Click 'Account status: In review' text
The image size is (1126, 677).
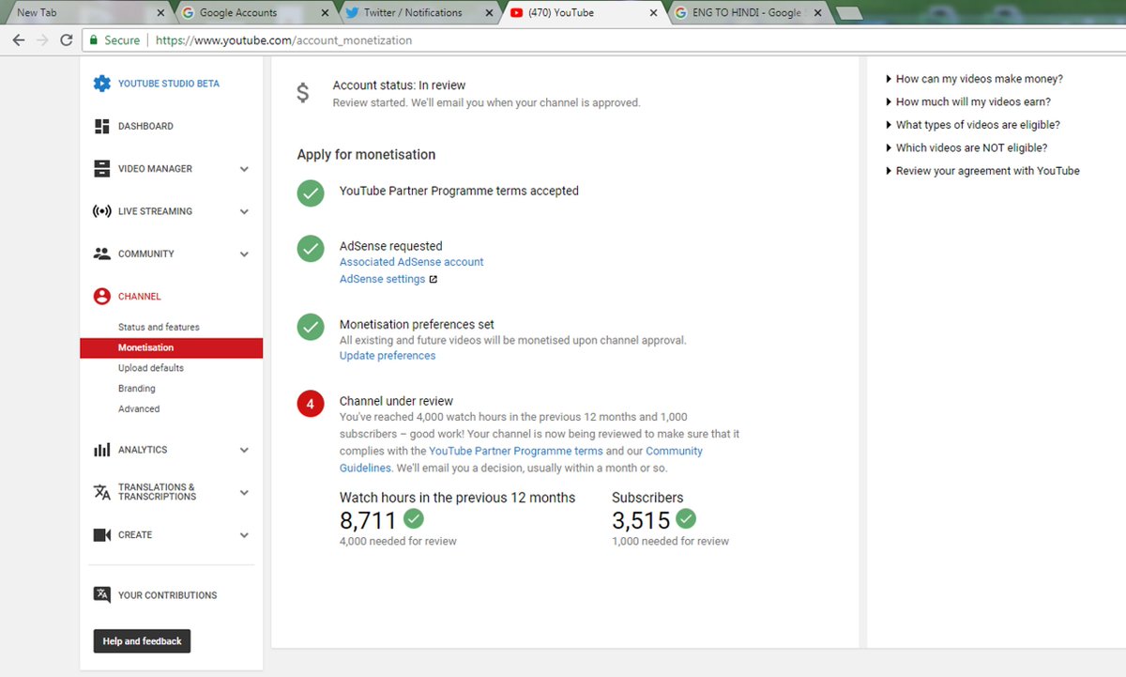399,85
